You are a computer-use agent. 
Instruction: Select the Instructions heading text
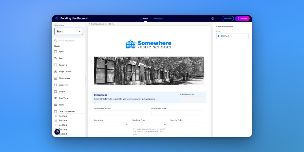101,95
